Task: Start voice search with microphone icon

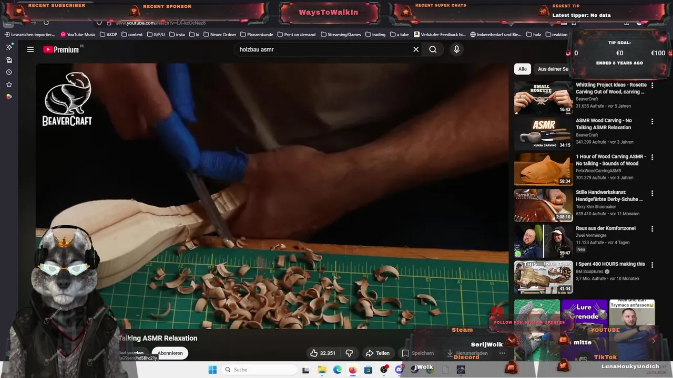Action: 456,49
